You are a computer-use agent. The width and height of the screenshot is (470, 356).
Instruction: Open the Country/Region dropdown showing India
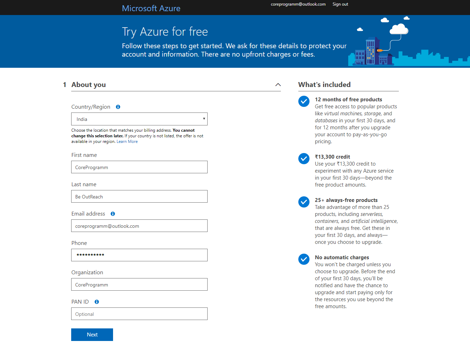(139, 119)
